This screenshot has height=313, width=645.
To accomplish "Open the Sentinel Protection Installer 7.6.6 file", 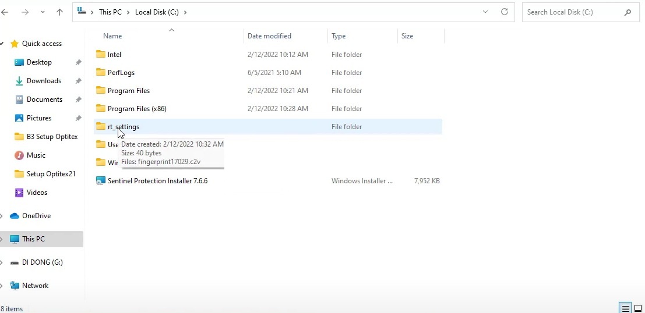I will 157,181.
